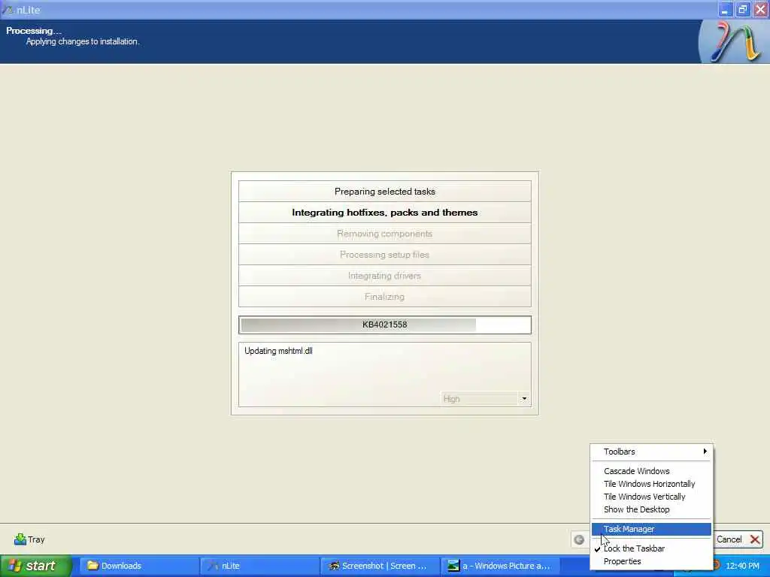Open the Windows Start button
This screenshot has width=770, height=577.
click(x=35, y=566)
